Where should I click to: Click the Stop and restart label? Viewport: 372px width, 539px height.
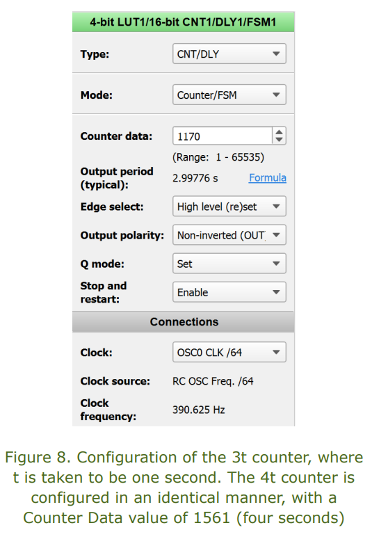104,293
